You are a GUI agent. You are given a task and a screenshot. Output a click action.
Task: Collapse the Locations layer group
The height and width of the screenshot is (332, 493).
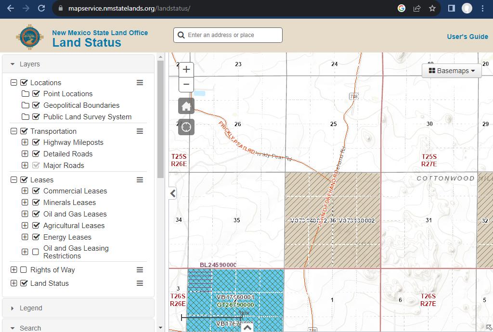click(13, 83)
